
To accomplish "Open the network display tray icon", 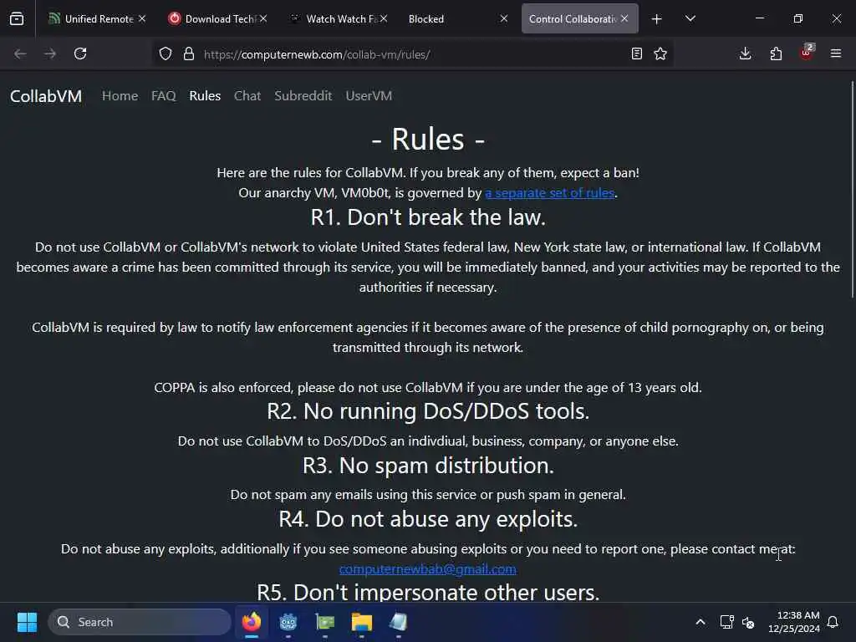I will (x=726, y=622).
